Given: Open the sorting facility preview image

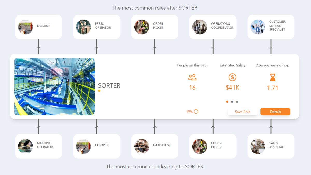Looking at the screenshot, I should tap(54, 86).
